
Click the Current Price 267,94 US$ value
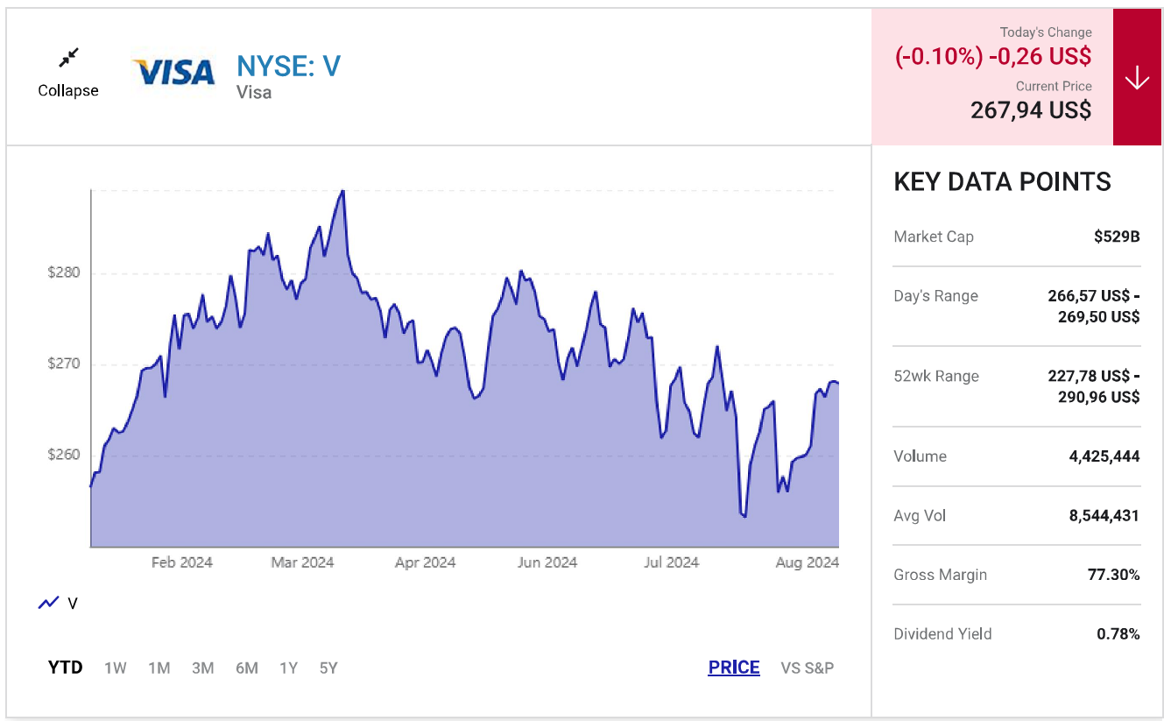click(x=1031, y=110)
